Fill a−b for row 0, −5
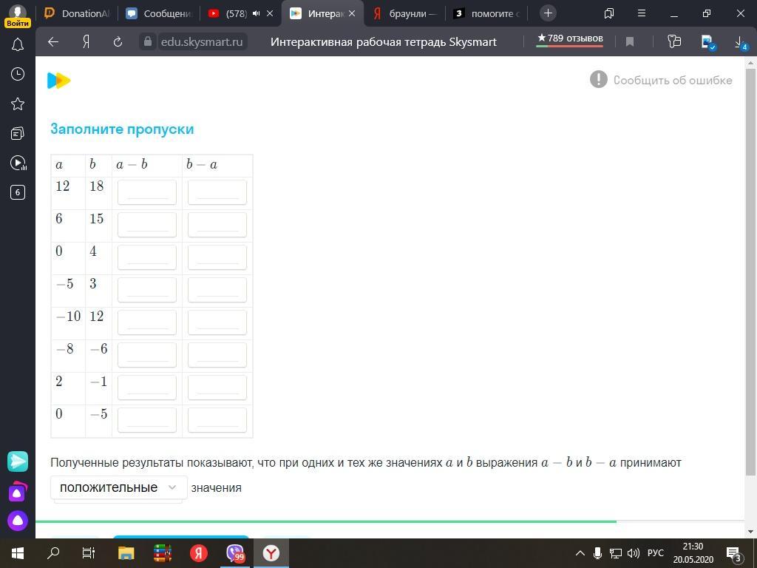Viewport: 757px width, 568px height. [147, 420]
